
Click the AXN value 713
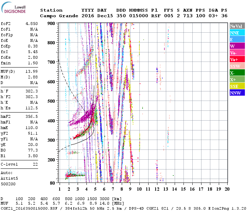(188, 16)
